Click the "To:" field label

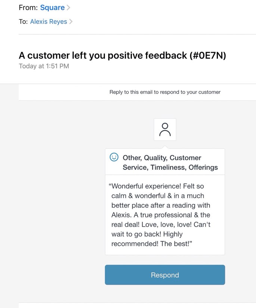23,22
